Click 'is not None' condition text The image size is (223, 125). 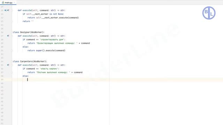pyautogui.click(x=56, y=14)
